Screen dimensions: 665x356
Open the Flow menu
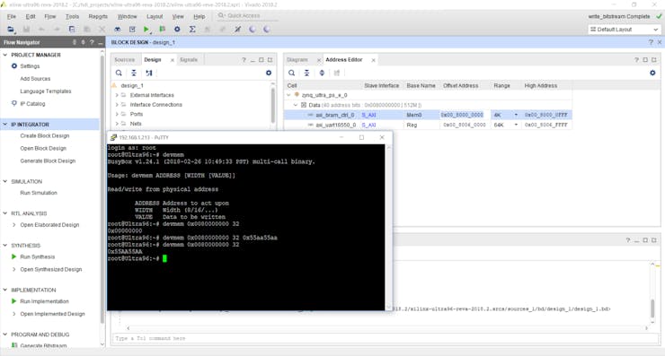[x=50, y=16]
